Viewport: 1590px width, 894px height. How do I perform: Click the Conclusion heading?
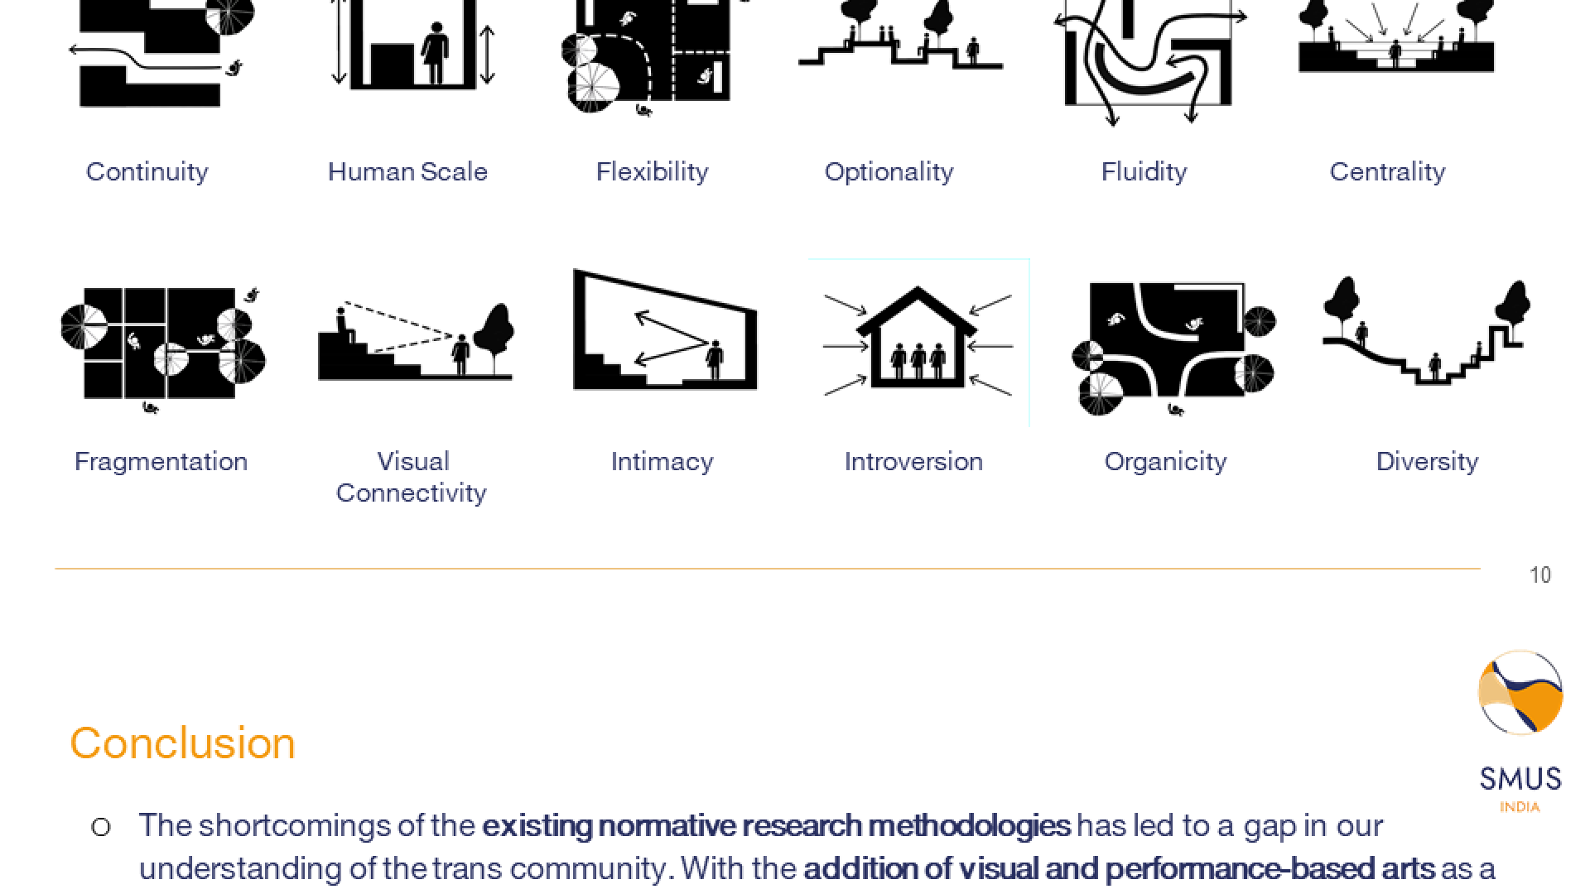pos(182,743)
